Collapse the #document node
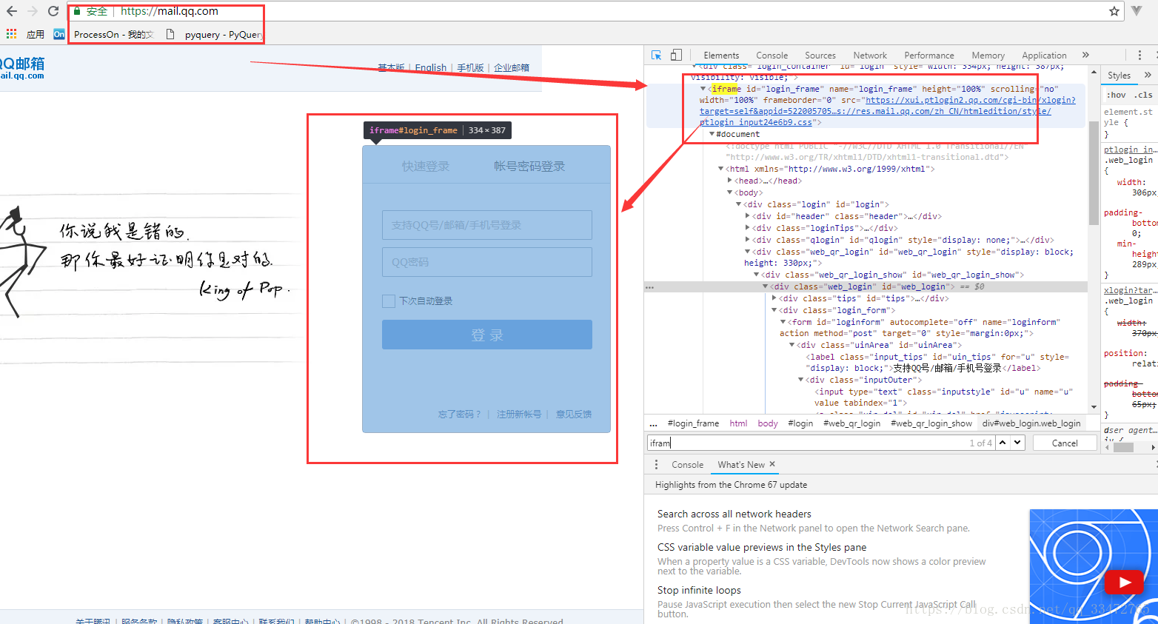Viewport: 1158px width, 624px height. (712, 134)
